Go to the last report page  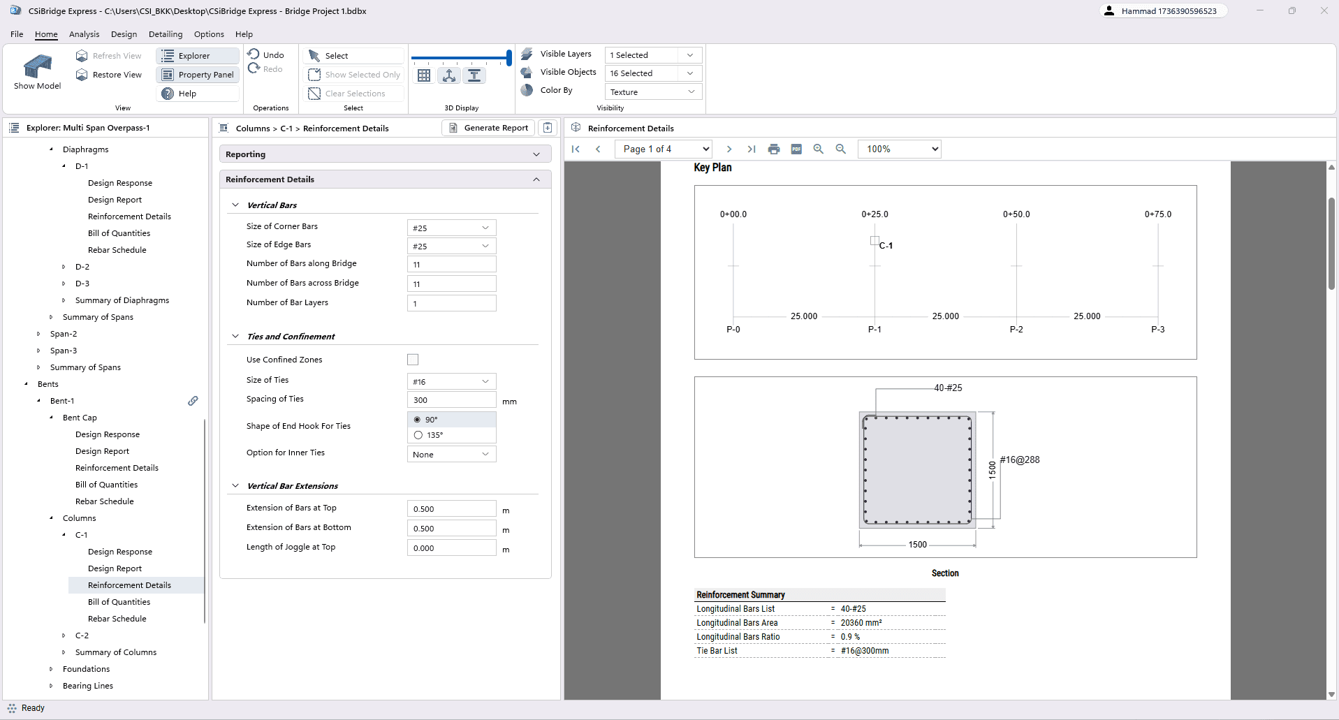point(752,149)
